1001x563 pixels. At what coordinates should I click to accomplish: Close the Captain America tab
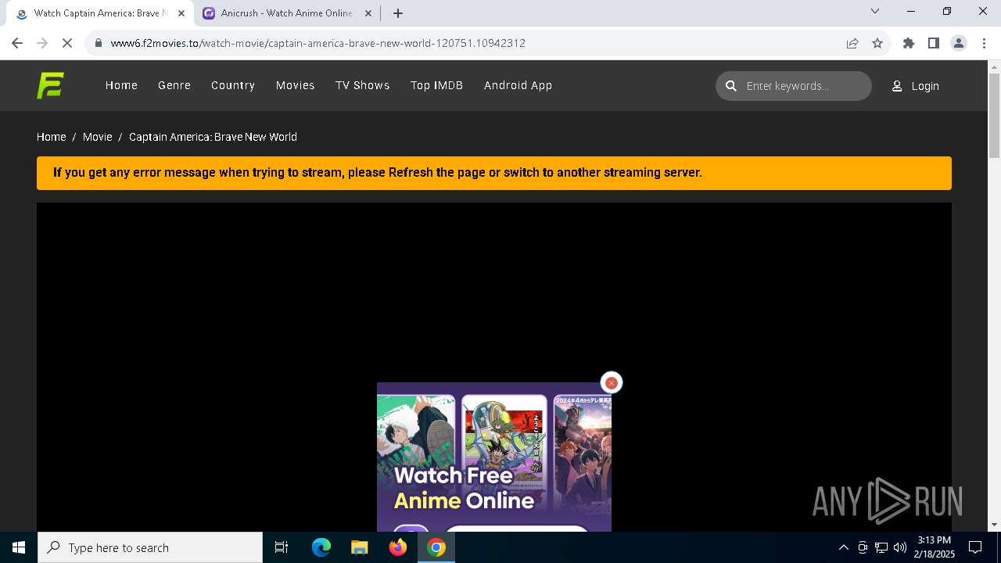(181, 13)
